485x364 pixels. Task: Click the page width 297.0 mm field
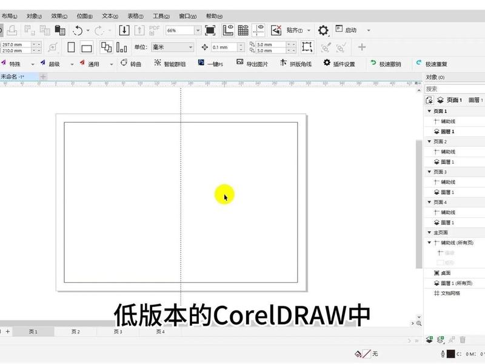pos(16,44)
